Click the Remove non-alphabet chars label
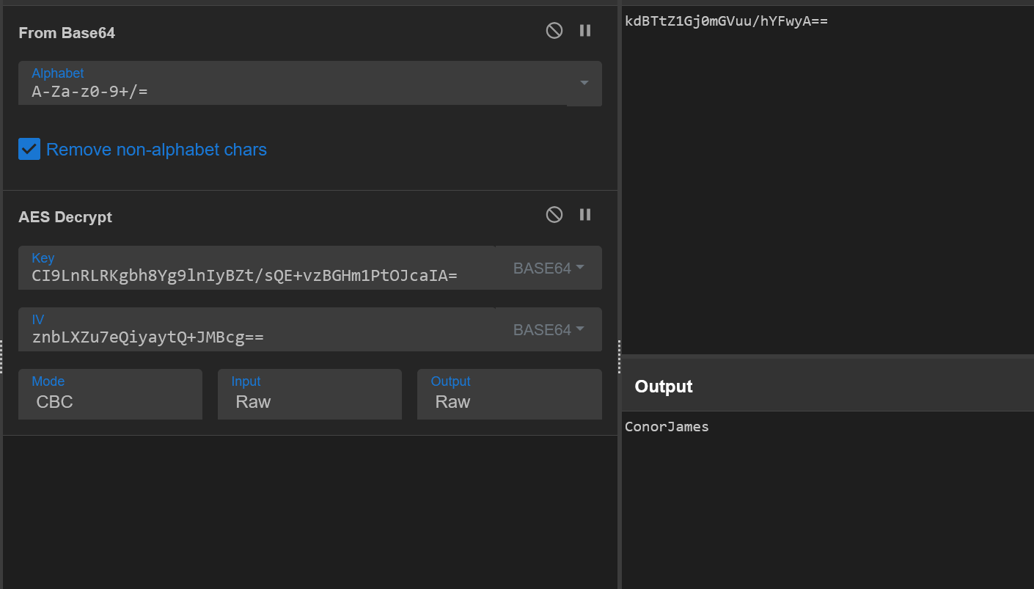Image resolution: width=1034 pixels, height=589 pixels. [156, 150]
